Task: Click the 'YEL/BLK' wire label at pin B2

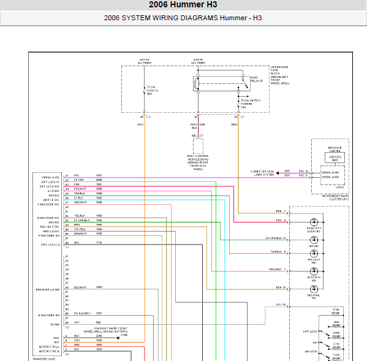Action: [80, 216]
